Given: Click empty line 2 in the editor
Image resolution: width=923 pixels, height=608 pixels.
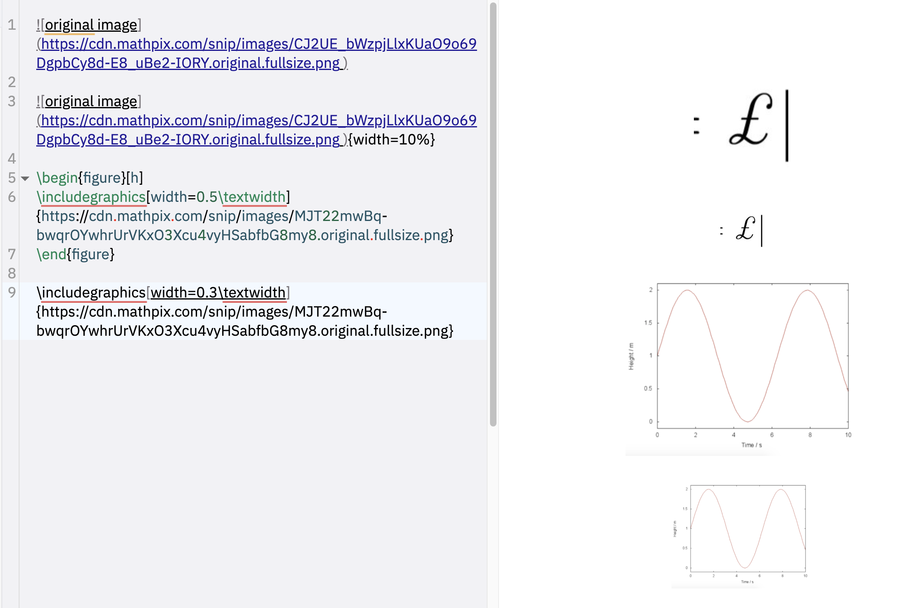Looking at the screenshot, I should (252, 82).
